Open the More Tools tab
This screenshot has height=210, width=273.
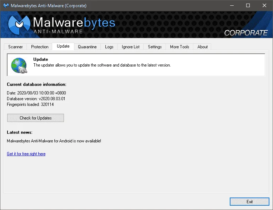click(179, 47)
